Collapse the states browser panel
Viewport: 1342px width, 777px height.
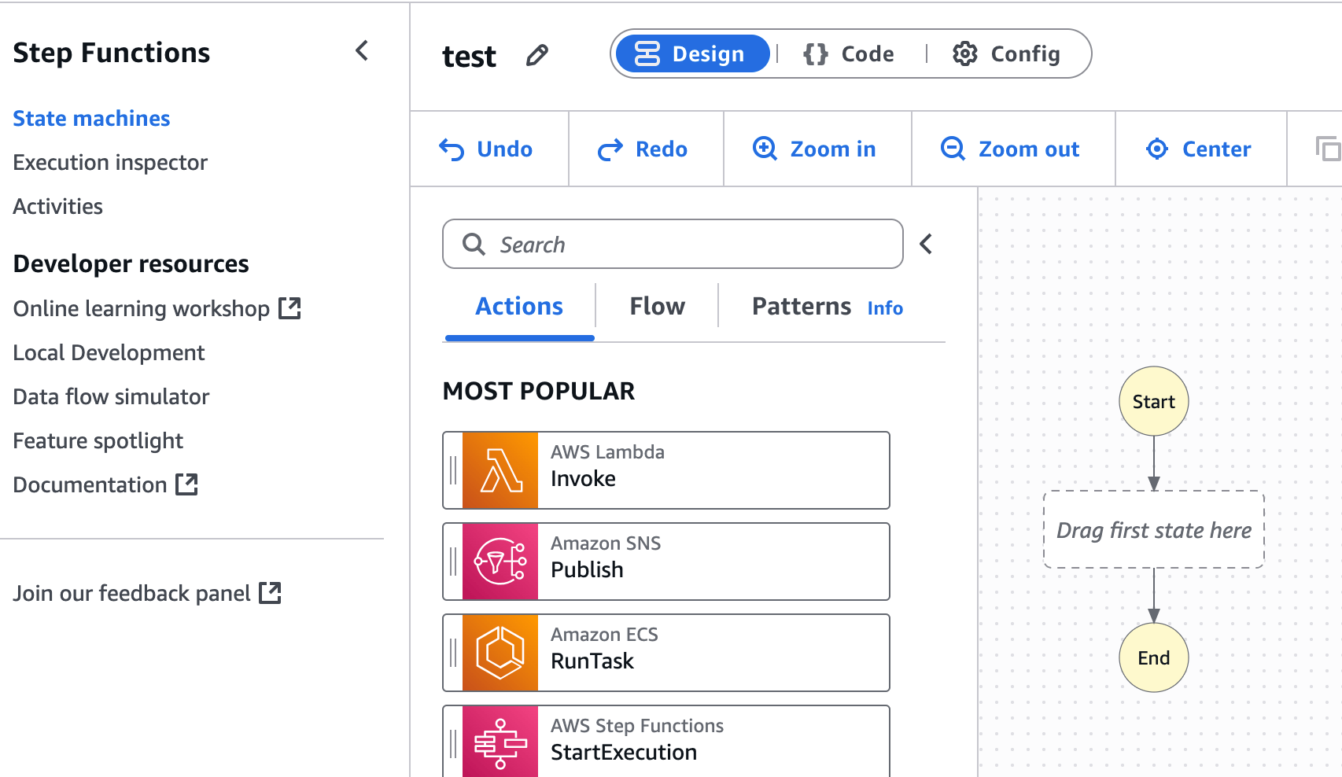point(926,245)
